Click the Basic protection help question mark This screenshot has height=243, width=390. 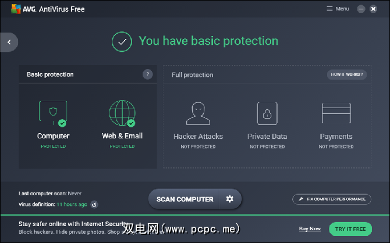pos(147,74)
